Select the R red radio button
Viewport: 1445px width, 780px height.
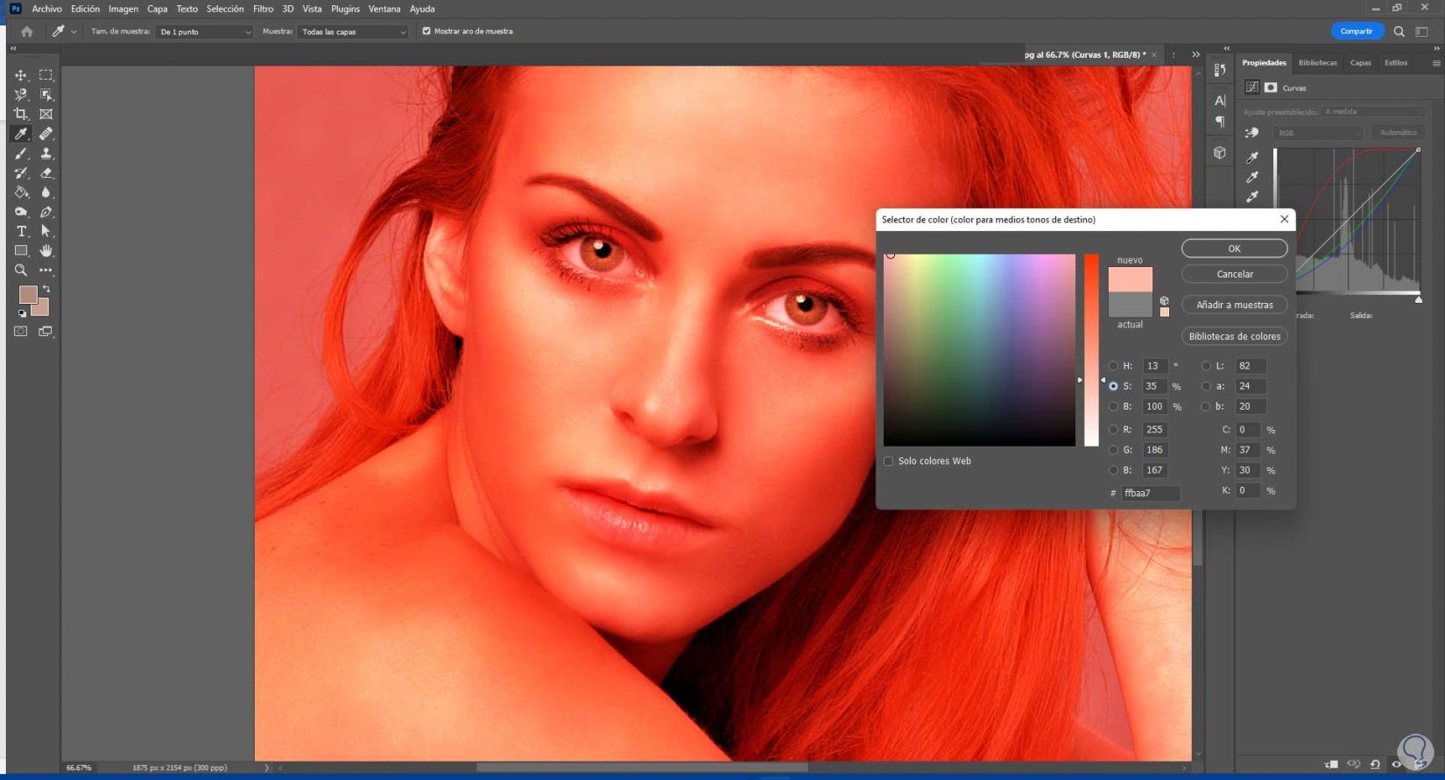pos(1113,430)
